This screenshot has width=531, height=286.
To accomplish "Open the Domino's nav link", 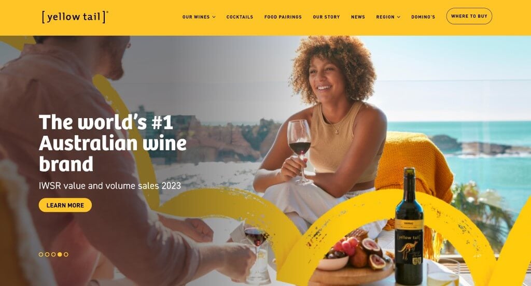I will (x=423, y=17).
